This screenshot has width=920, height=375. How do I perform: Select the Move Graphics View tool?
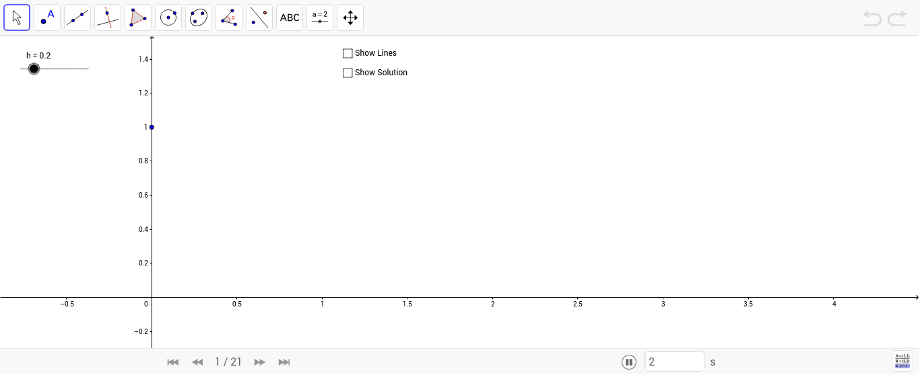pyautogui.click(x=350, y=17)
